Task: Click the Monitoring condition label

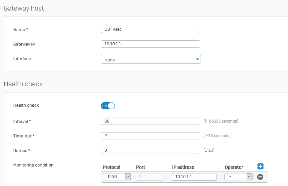Action: pyautogui.click(x=33, y=165)
